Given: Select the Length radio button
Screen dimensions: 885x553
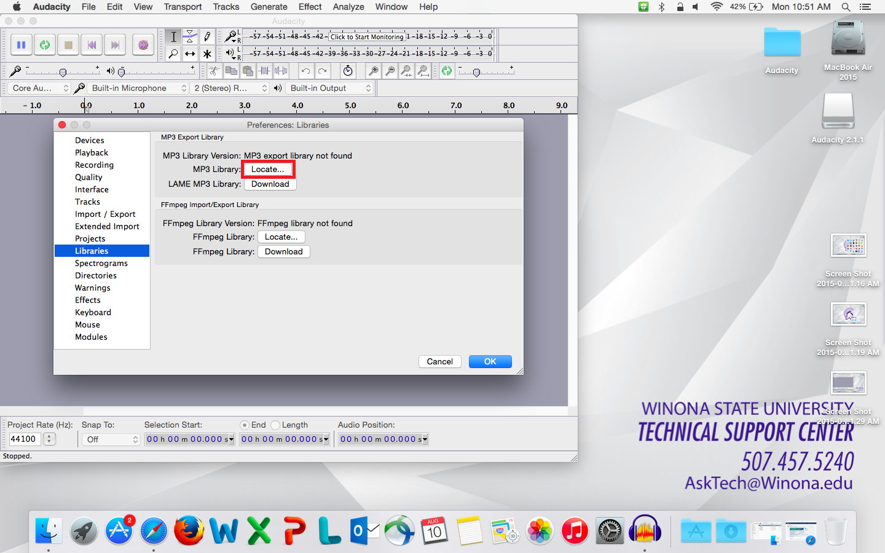Looking at the screenshot, I should [275, 425].
